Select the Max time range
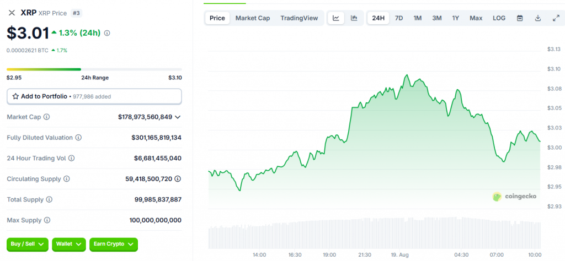 [x=476, y=18]
